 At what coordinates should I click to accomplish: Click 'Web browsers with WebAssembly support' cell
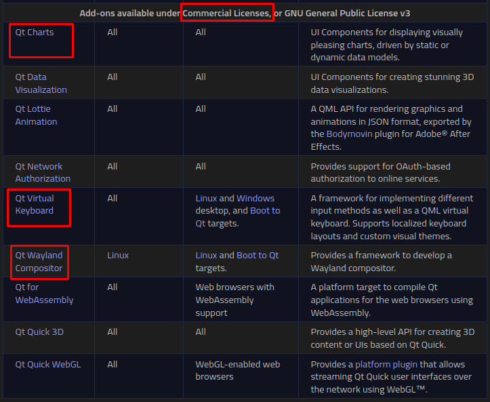tap(235, 300)
